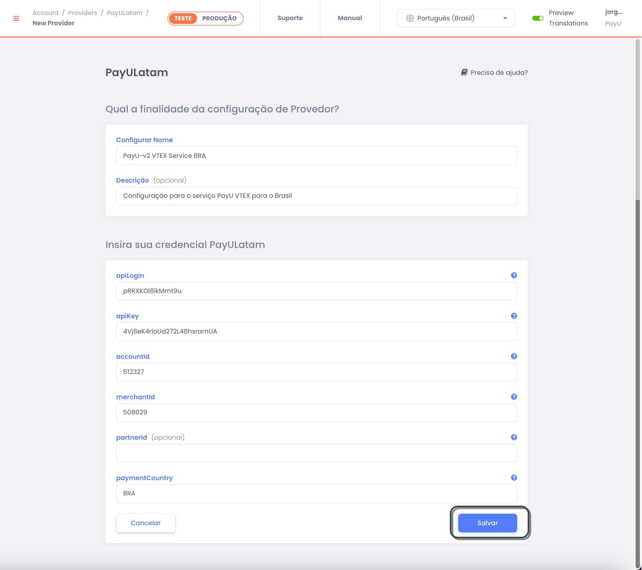
Task: Click the help icon beside apiKey
Action: click(513, 316)
